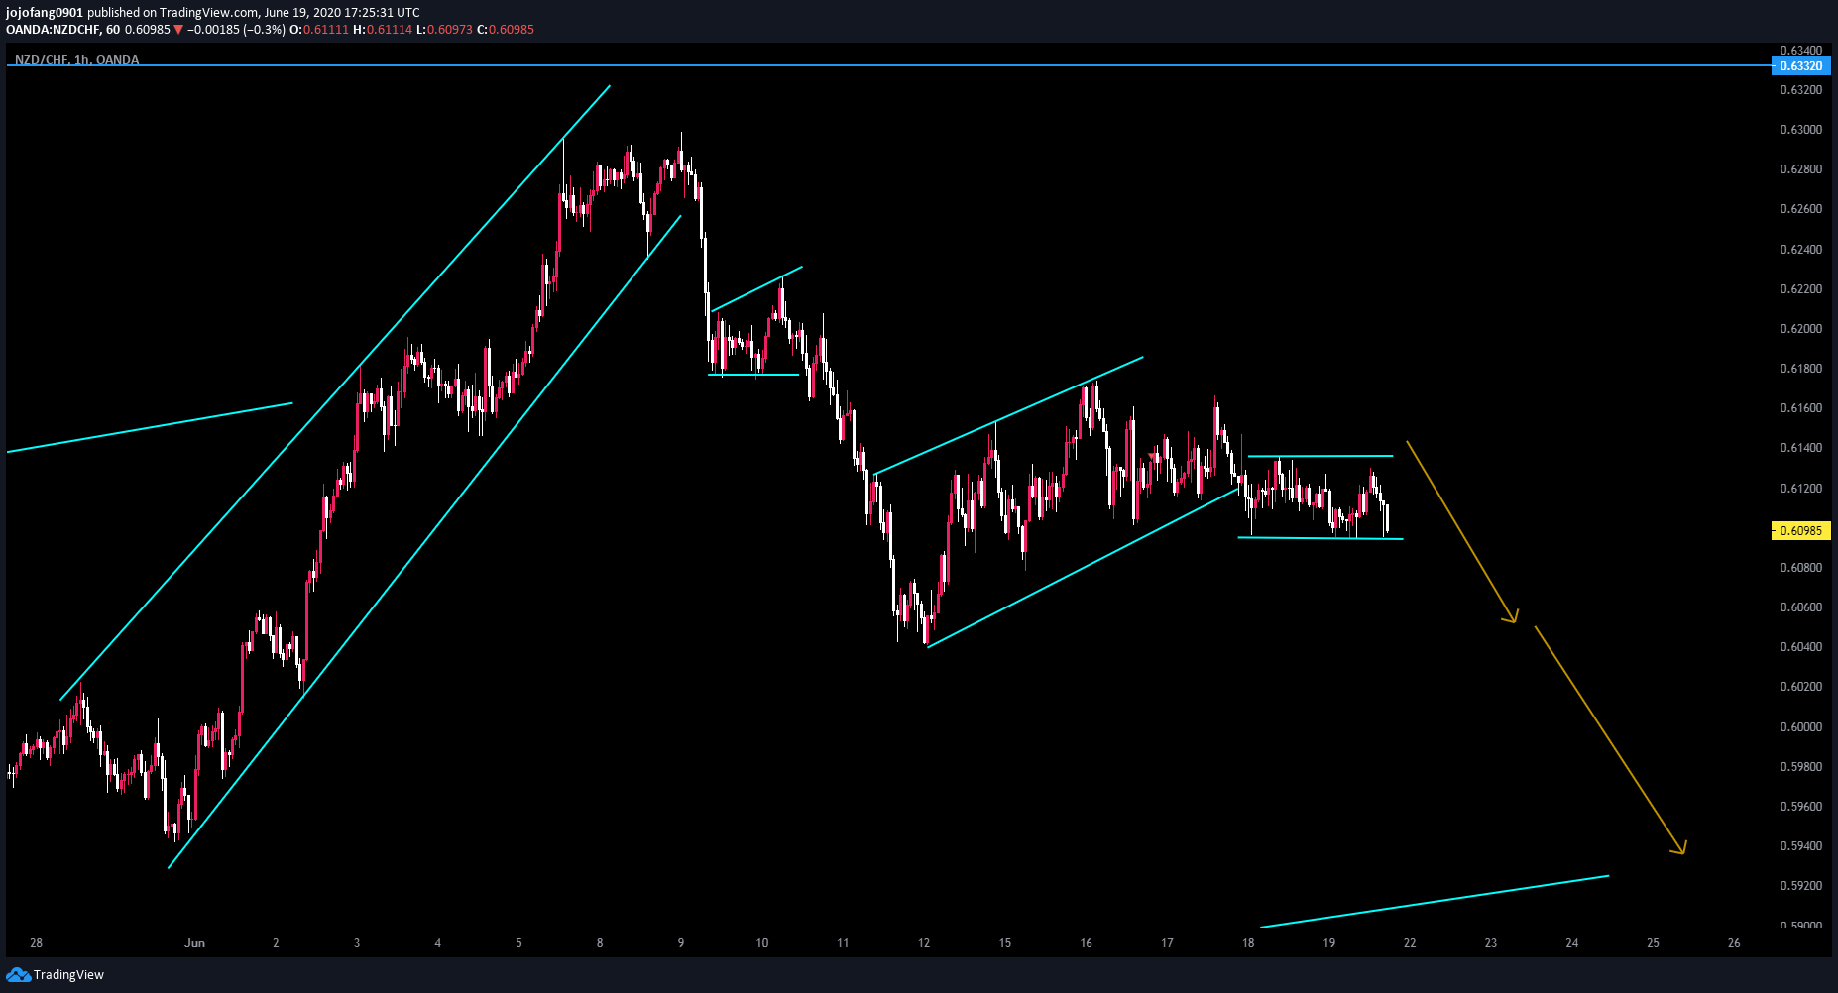Click the TradingView cloud logo icon
This screenshot has width=1838, height=993.
[x=18, y=975]
